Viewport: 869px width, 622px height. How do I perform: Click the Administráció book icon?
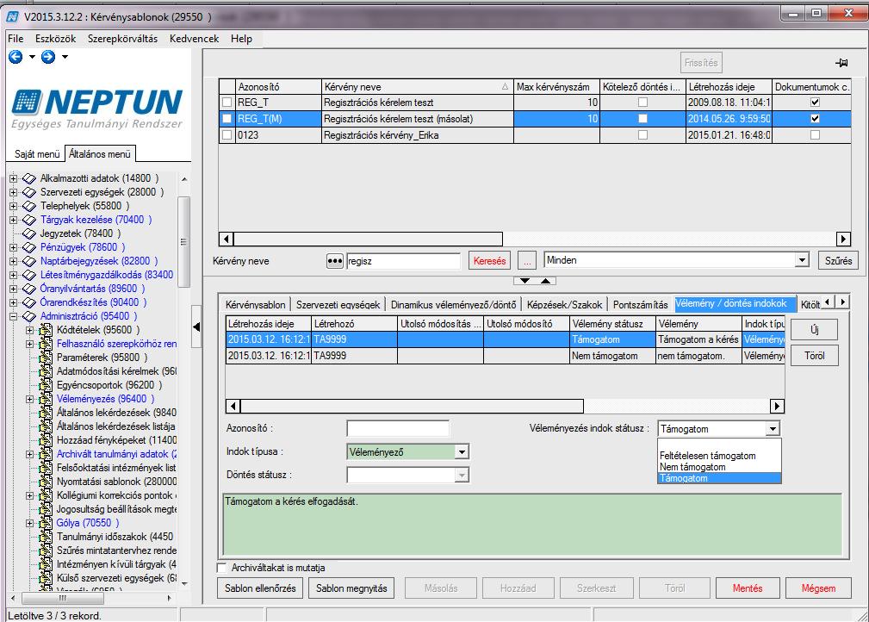coord(29,316)
